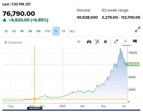Select the 5D range tab
The image size is (143, 112).
14,31
